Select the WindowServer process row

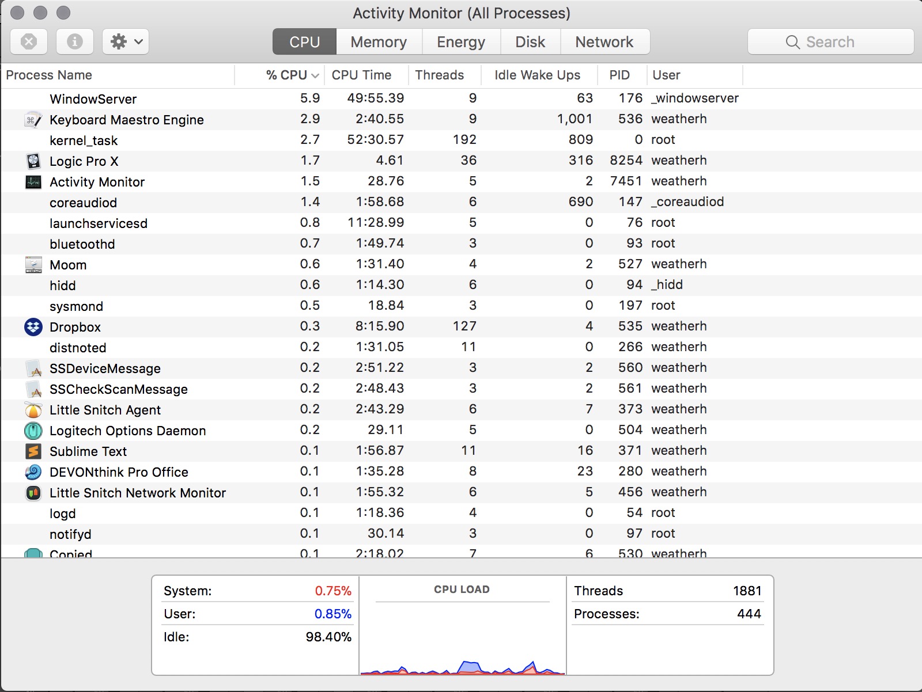(x=461, y=98)
